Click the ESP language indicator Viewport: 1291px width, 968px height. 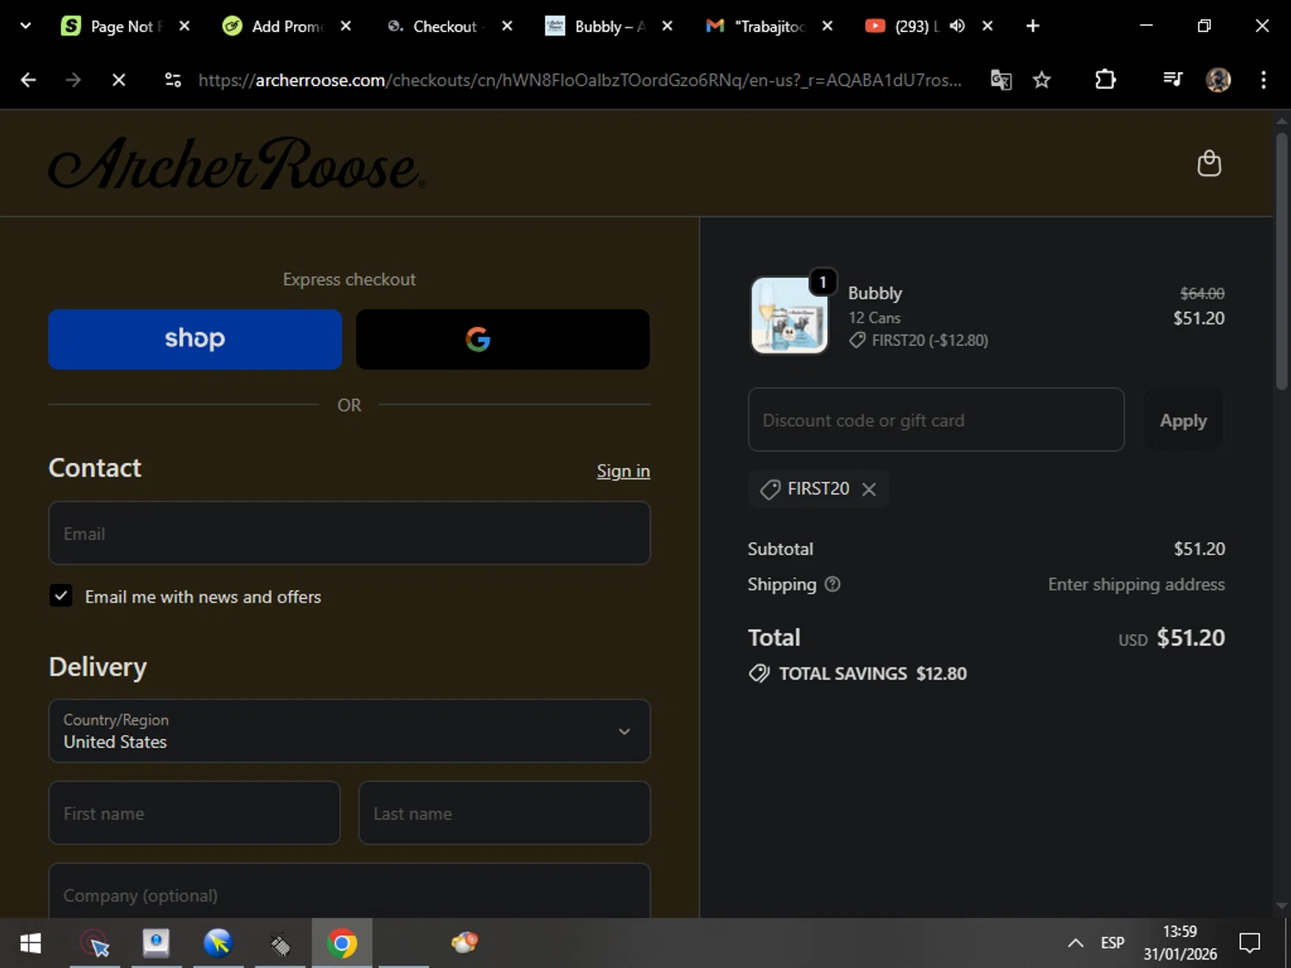pyautogui.click(x=1113, y=943)
